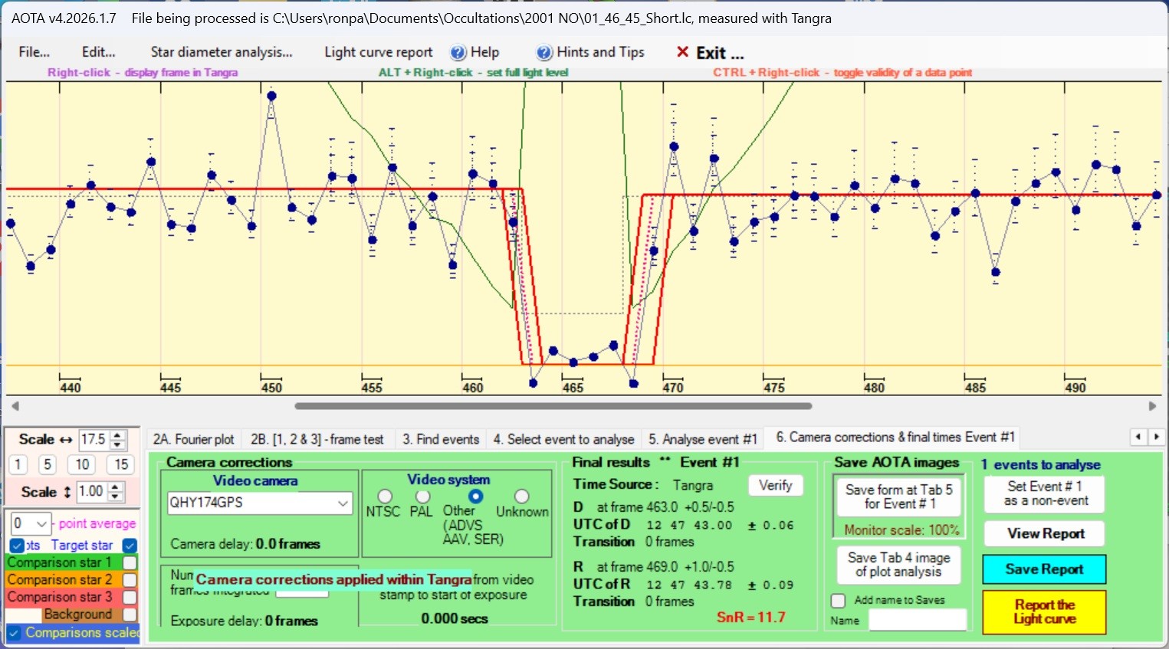Open Hints and Tips via its icon
The height and width of the screenshot is (649, 1169).
click(x=544, y=53)
